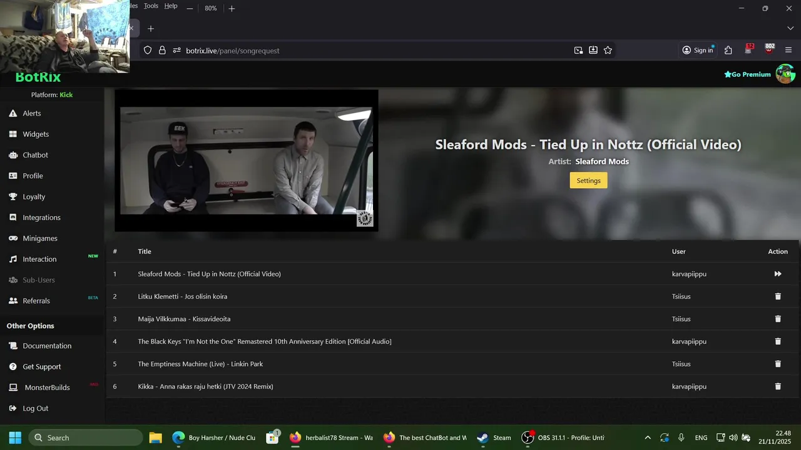Click the Windows taskbar Search box
Viewport: 801px width, 450px height.
click(86, 437)
